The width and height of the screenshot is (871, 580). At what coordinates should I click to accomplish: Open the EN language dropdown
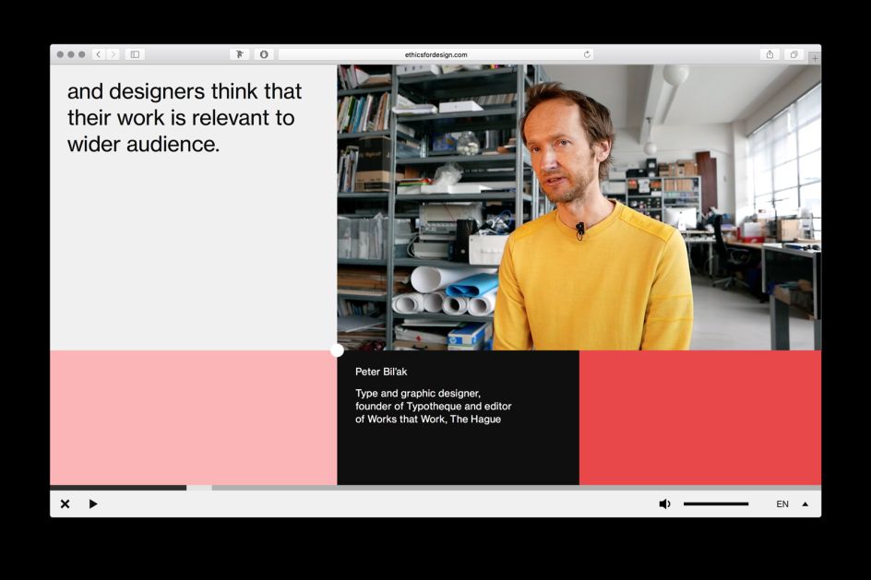click(782, 503)
